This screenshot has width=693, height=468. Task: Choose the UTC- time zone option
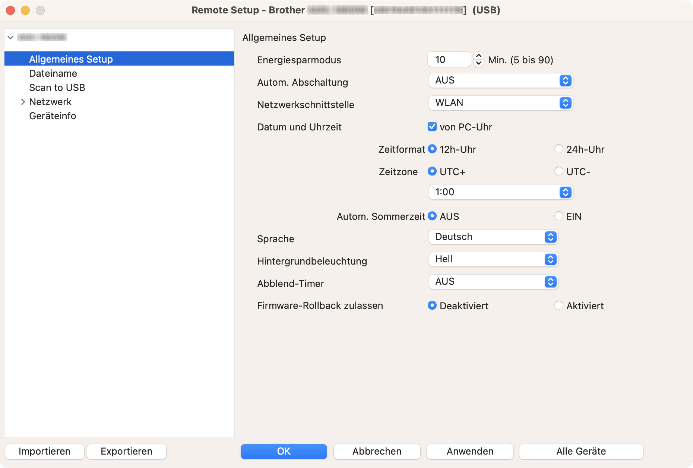click(x=558, y=171)
